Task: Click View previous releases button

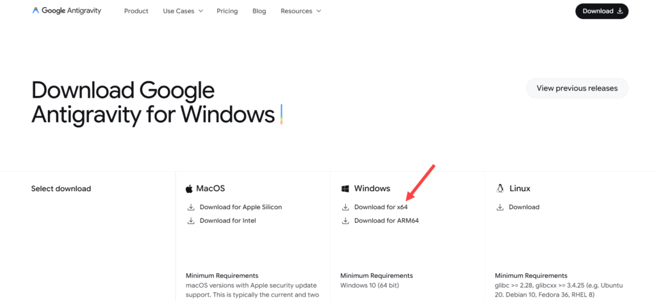Action: (x=577, y=88)
